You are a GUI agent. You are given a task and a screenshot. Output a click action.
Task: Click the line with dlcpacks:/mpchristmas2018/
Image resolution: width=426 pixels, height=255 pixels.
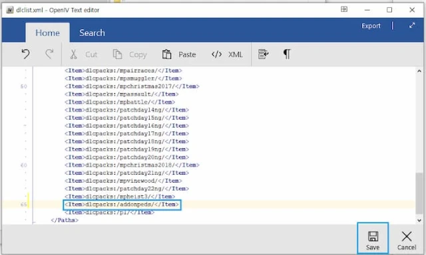click(132, 165)
